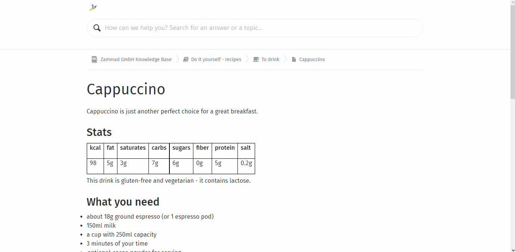The height and width of the screenshot is (252, 515).
Task: Select the Cappuccino breadcrumb entry
Action: (x=312, y=59)
